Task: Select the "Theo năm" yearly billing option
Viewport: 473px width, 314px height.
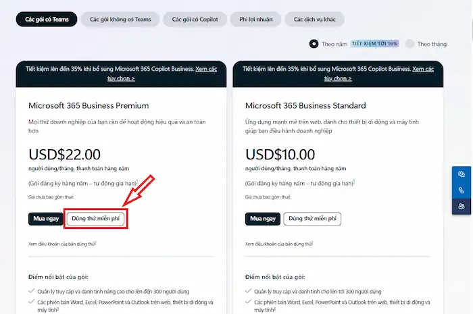Action: pyautogui.click(x=314, y=44)
